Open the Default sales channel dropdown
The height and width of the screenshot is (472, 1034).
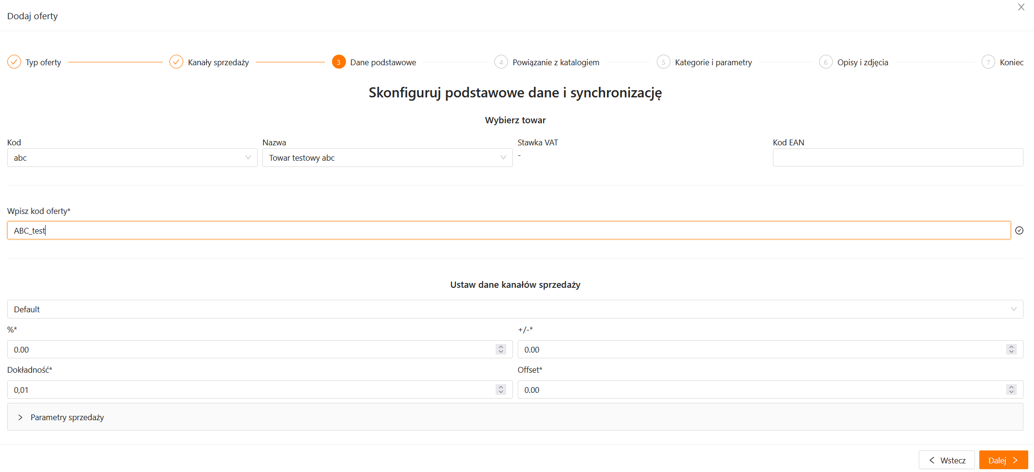point(515,309)
